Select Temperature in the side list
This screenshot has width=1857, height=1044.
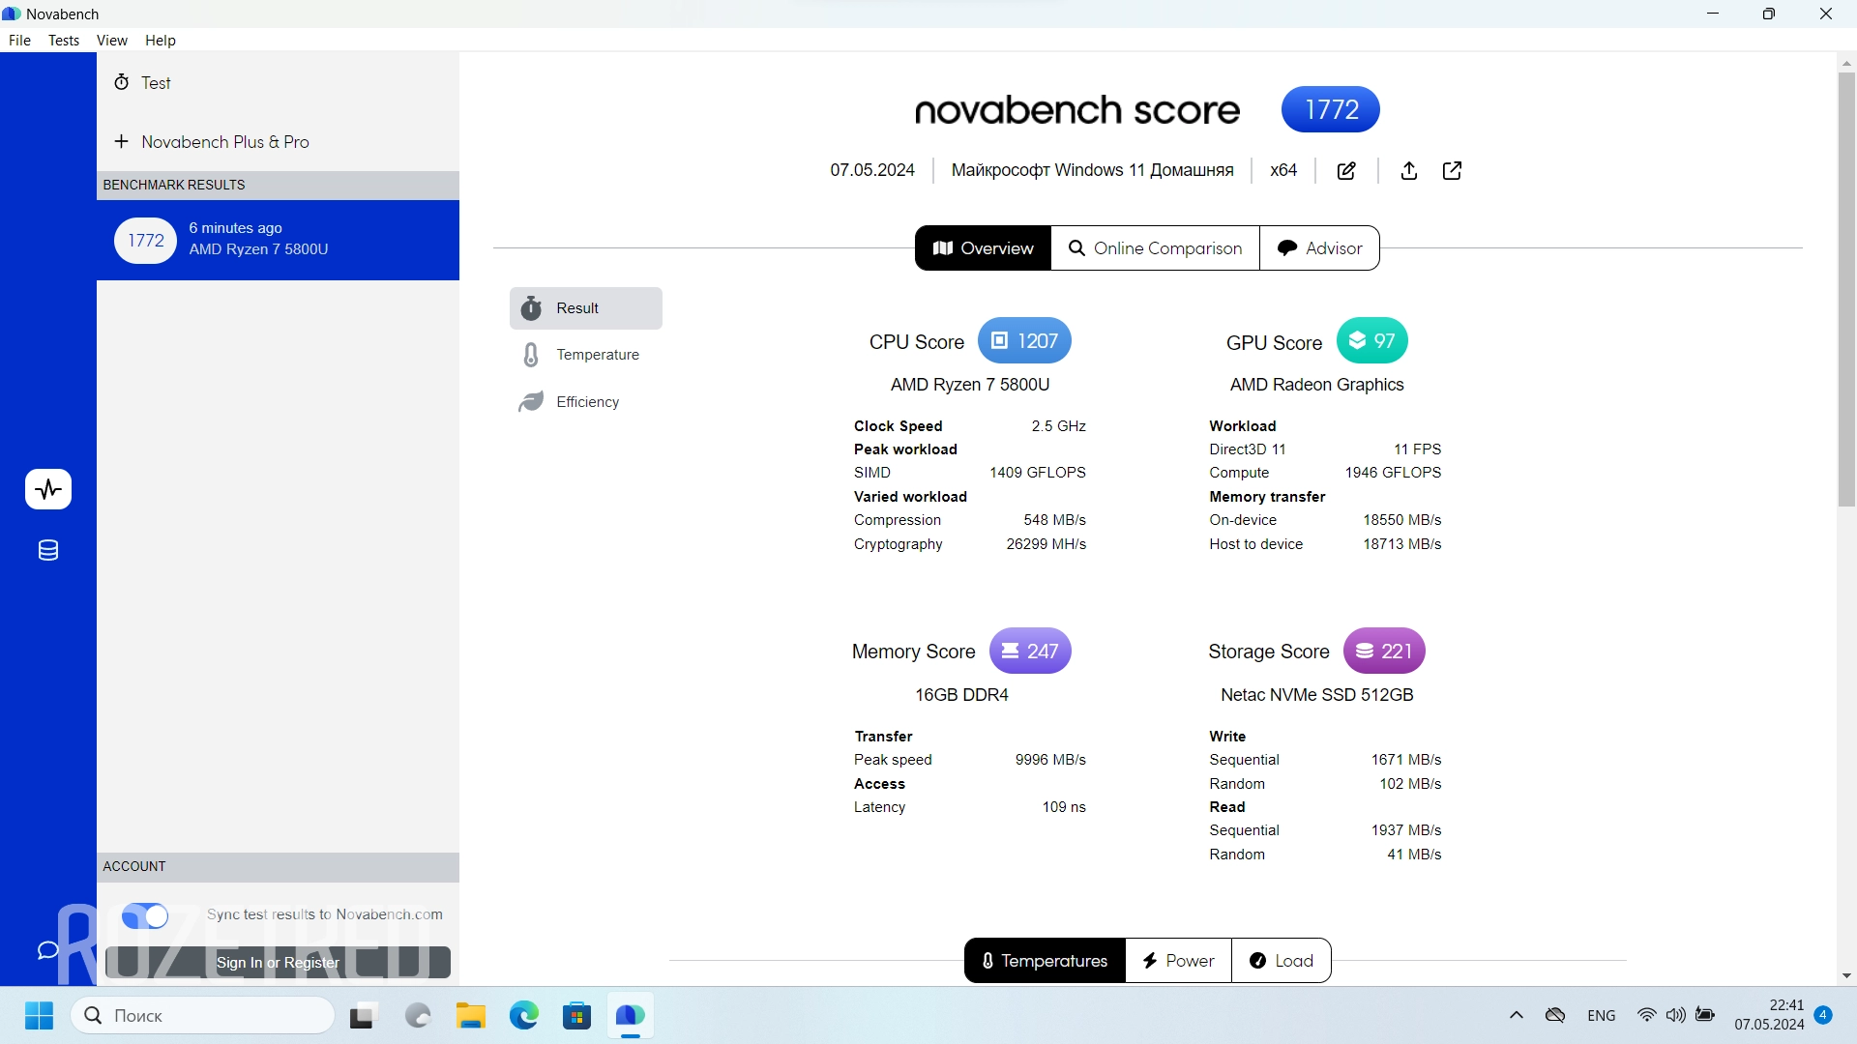click(x=586, y=355)
